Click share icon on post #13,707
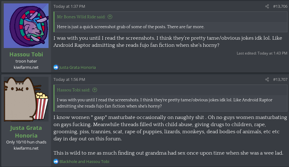Viewport: 289px width, 167px height. tap(267, 80)
